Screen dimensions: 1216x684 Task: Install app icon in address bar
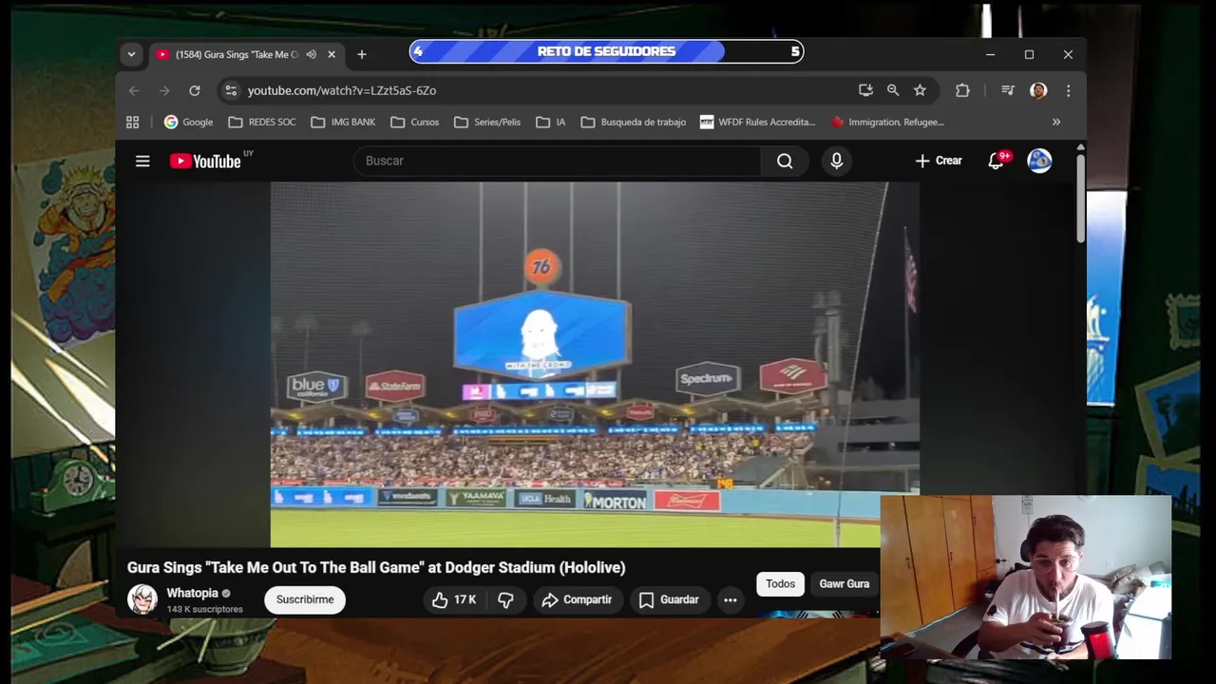point(865,90)
